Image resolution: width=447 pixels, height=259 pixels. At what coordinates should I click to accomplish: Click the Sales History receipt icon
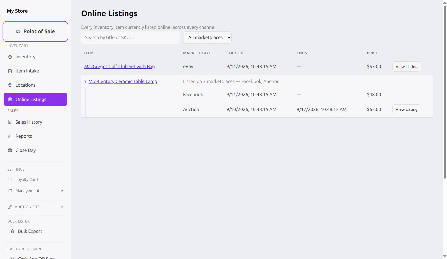coord(10,122)
